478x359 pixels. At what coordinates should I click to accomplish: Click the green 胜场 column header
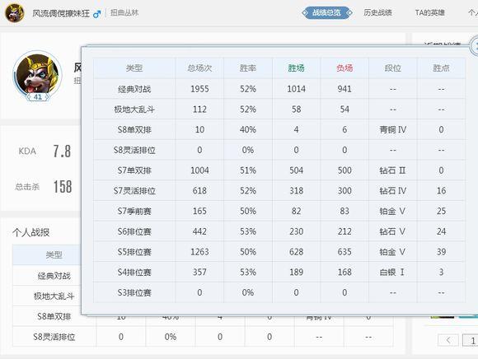(297, 68)
